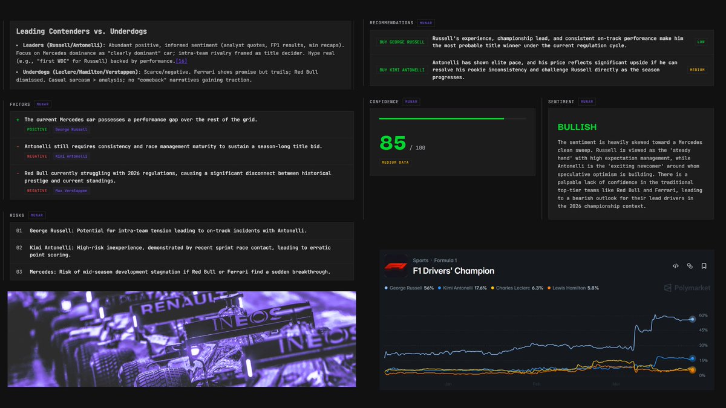Click the BUY KIMI ANTONELLI tag
The image size is (726, 408).
pyautogui.click(x=402, y=70)
